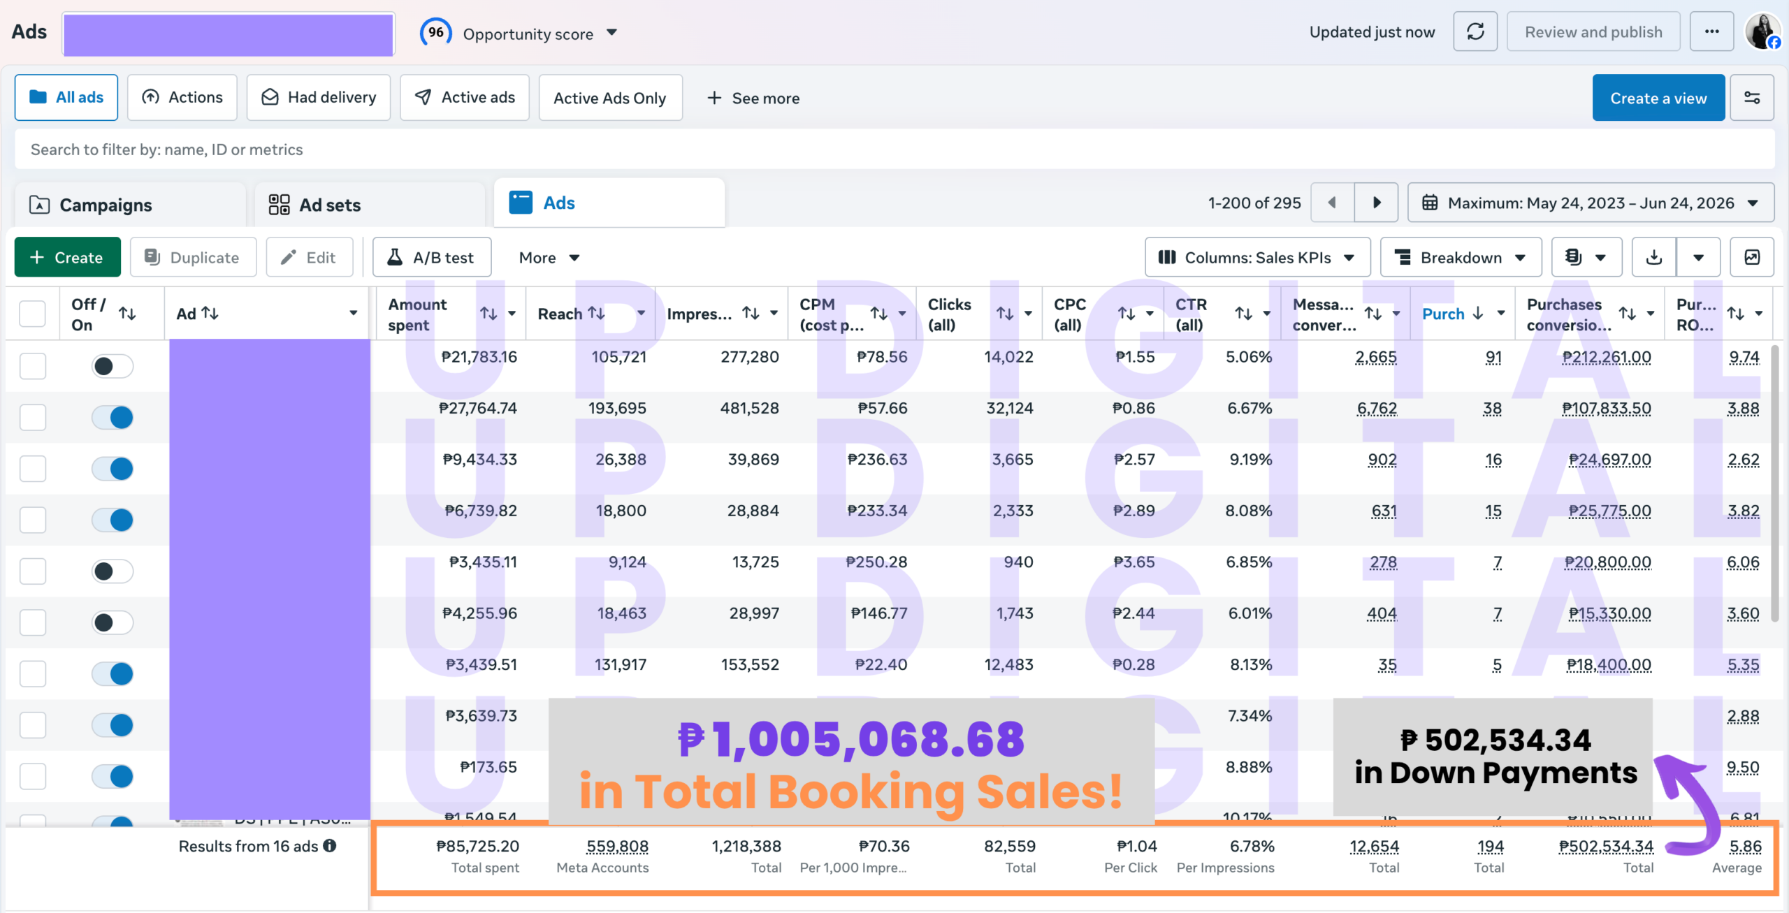1789x913 pixels.
Task: Select the Active ads view
Action: 465,97
